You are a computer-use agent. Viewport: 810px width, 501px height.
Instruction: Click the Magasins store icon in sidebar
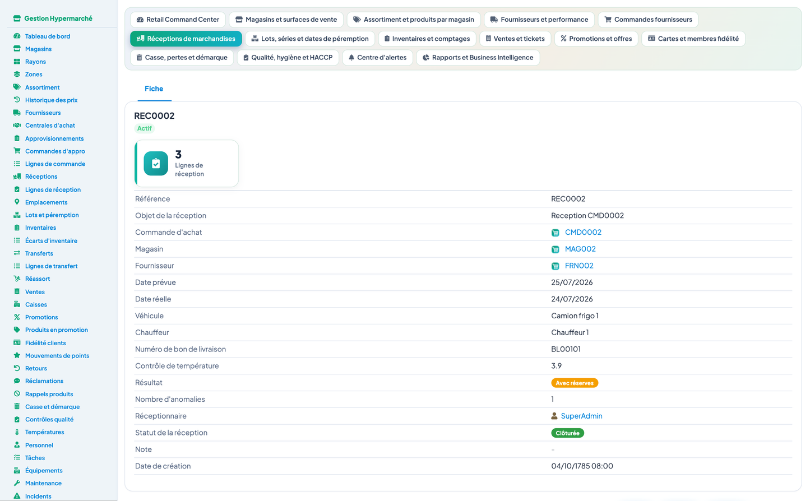(x=17, y=49)
